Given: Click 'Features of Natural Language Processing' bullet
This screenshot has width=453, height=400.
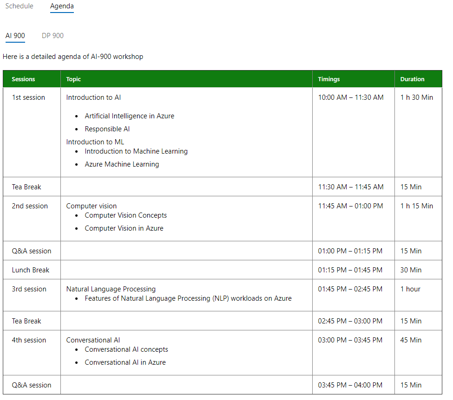Looking at the screenshot, I should (x=188, y=298).
